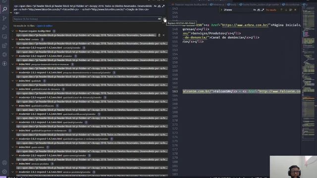Open the footer breadcrumb segment

259,4
